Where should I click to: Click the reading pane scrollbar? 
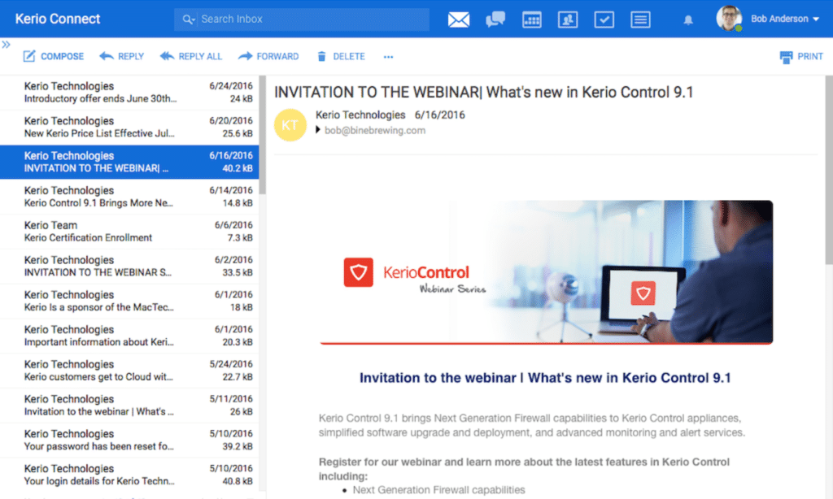[x=829, y=170]
